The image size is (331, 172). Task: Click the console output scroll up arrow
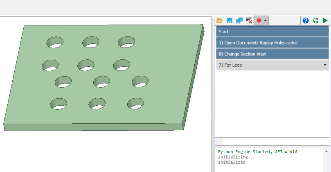[326, 151]
